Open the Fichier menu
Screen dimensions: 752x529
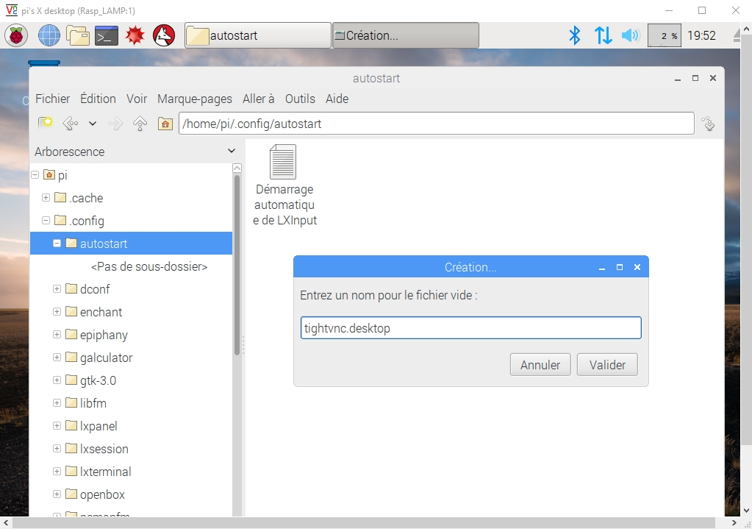pos(53,99)
